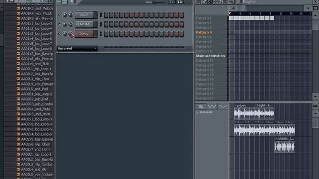Mute the Kick2 channel using its green LED
Image resolution: width=319 pixels, height=179 pixels.
[x=59, y=15]
